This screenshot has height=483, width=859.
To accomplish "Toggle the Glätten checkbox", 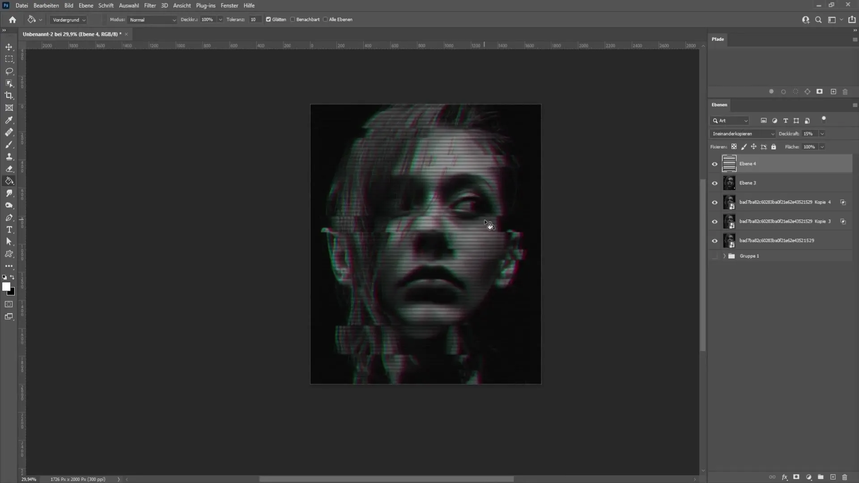I will click(268, 20).
